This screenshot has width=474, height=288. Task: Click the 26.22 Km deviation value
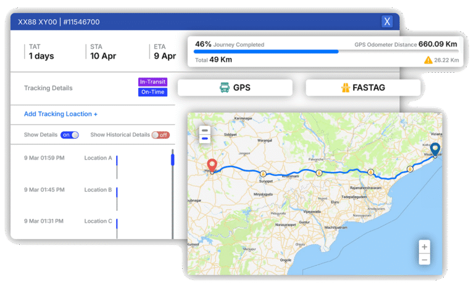point(446,60)
